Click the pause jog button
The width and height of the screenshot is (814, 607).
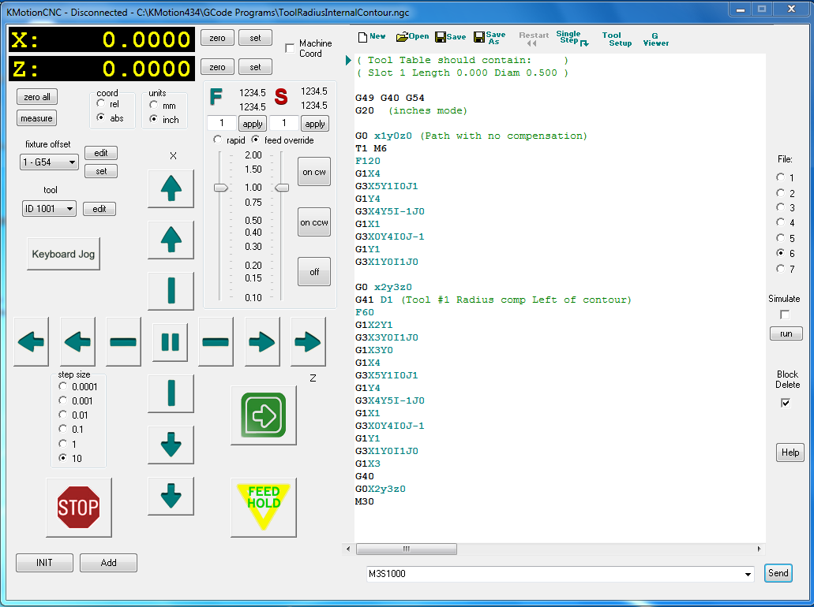171,341
